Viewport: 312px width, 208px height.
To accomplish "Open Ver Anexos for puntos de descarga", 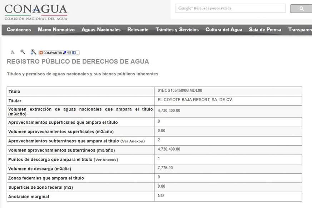I will (106, 160).
